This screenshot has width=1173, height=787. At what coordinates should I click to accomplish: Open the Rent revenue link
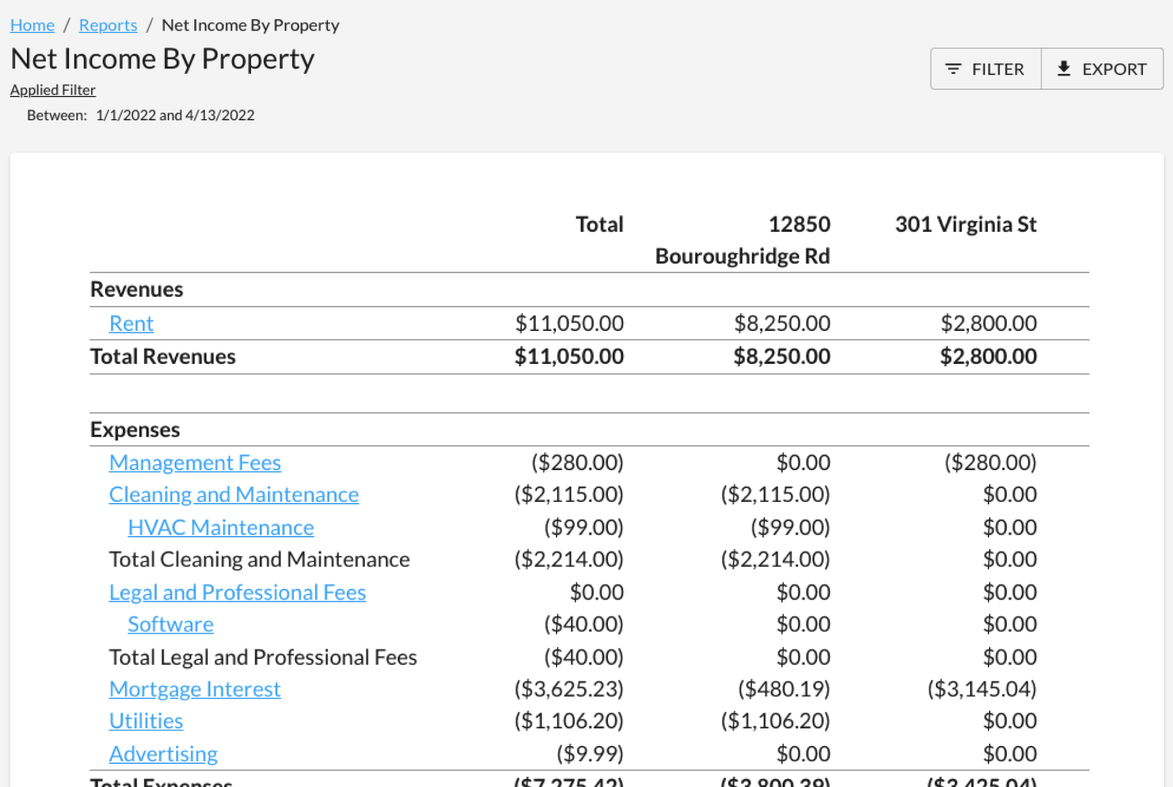131,323
